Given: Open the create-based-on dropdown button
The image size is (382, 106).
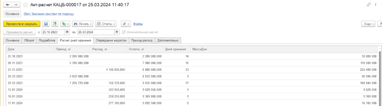Looking at the screenshot, I should pos(65,24).
